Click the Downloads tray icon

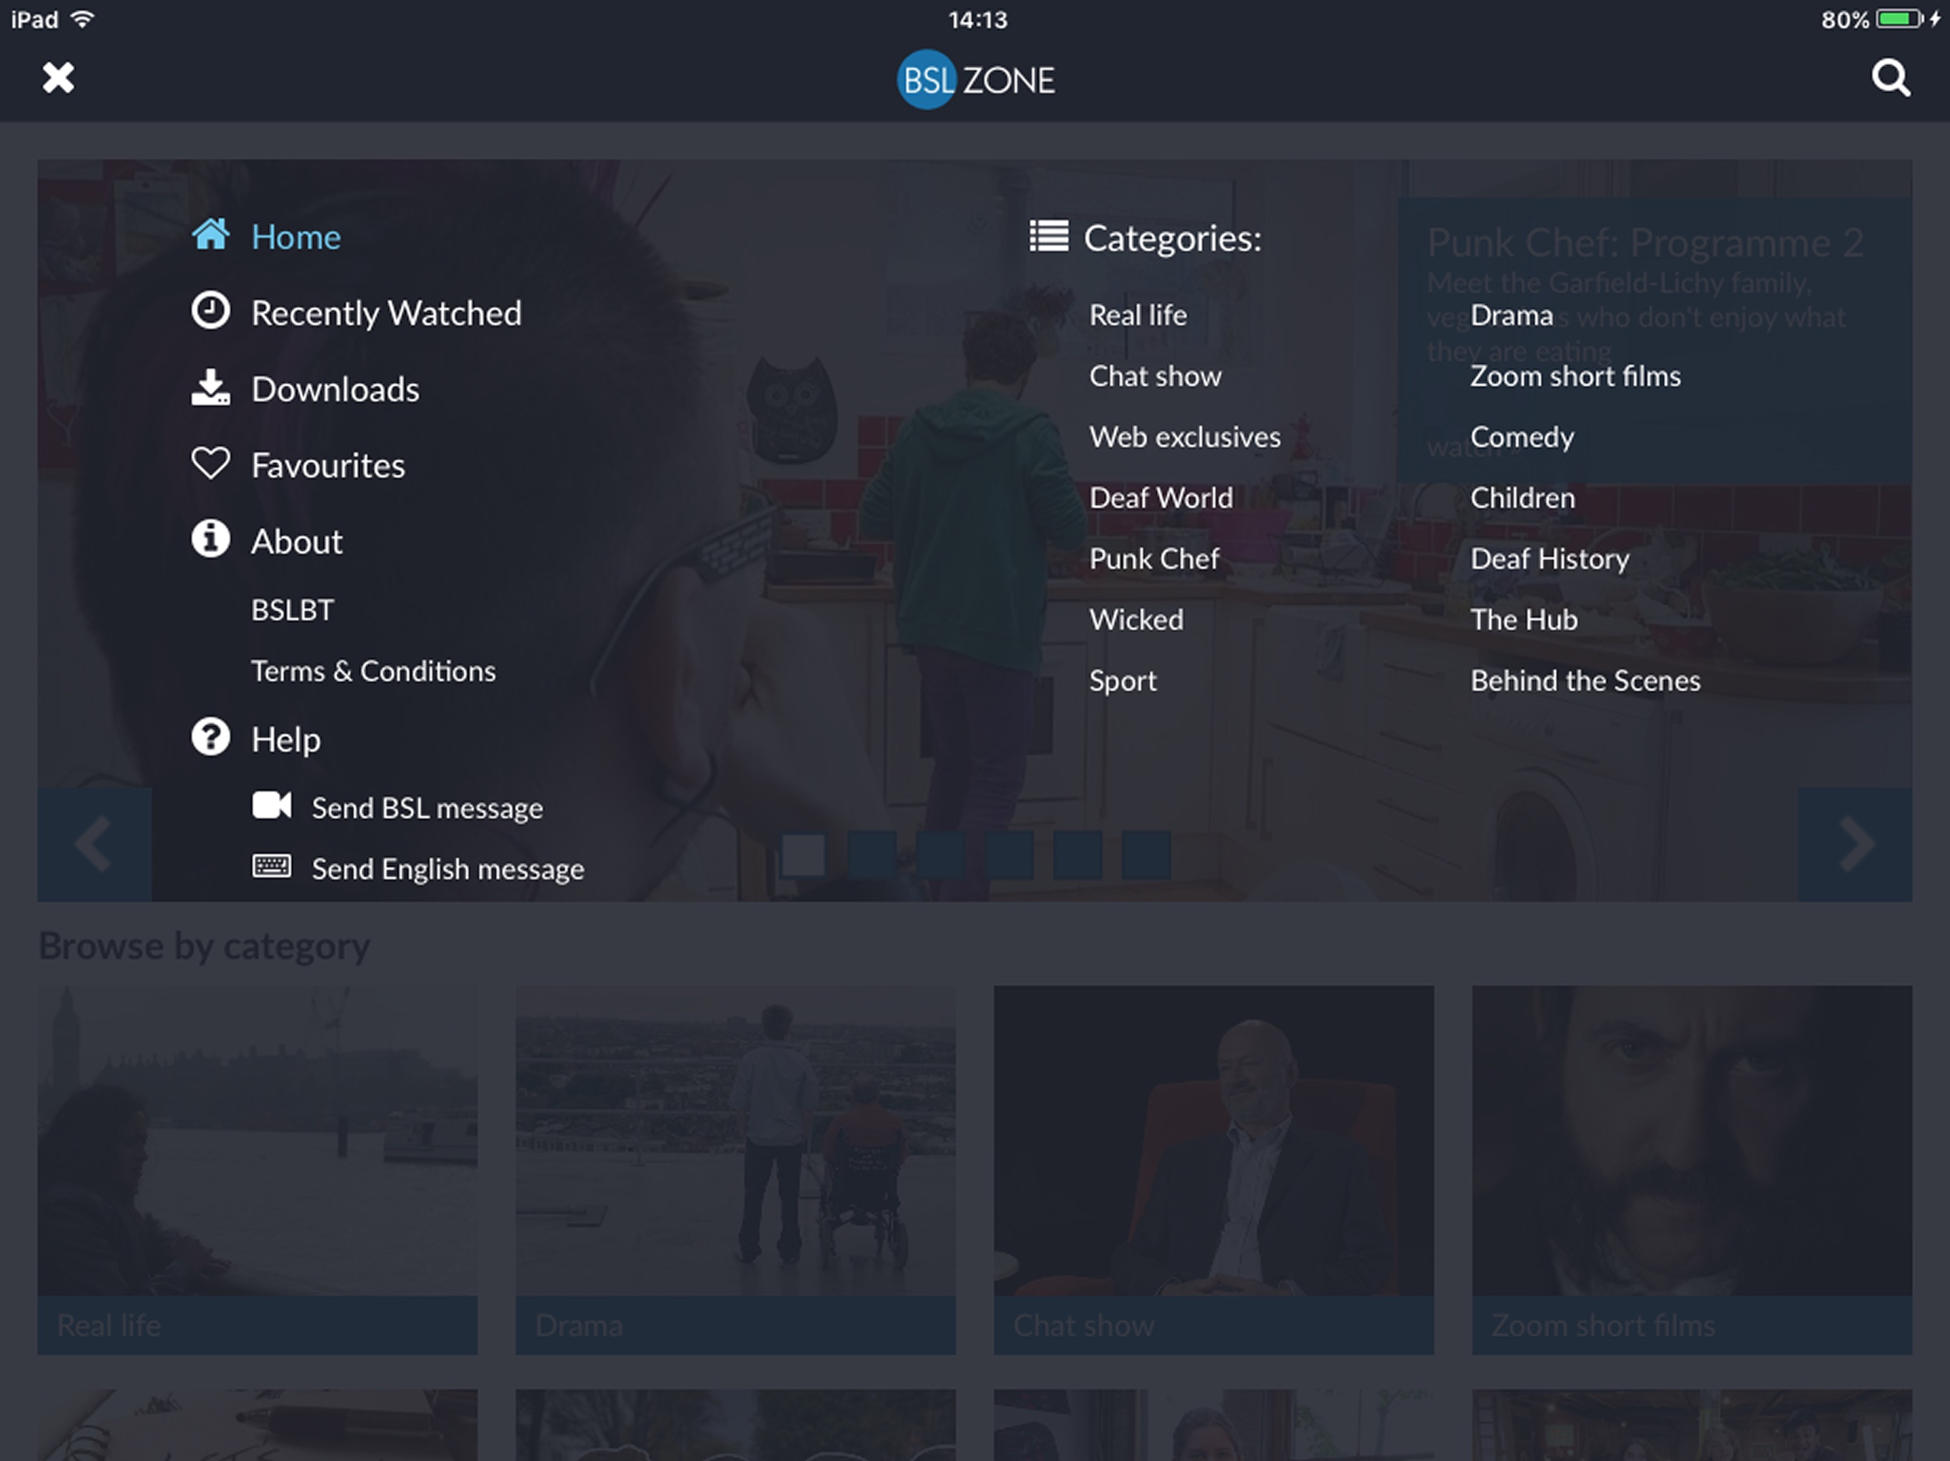point(211,387)
